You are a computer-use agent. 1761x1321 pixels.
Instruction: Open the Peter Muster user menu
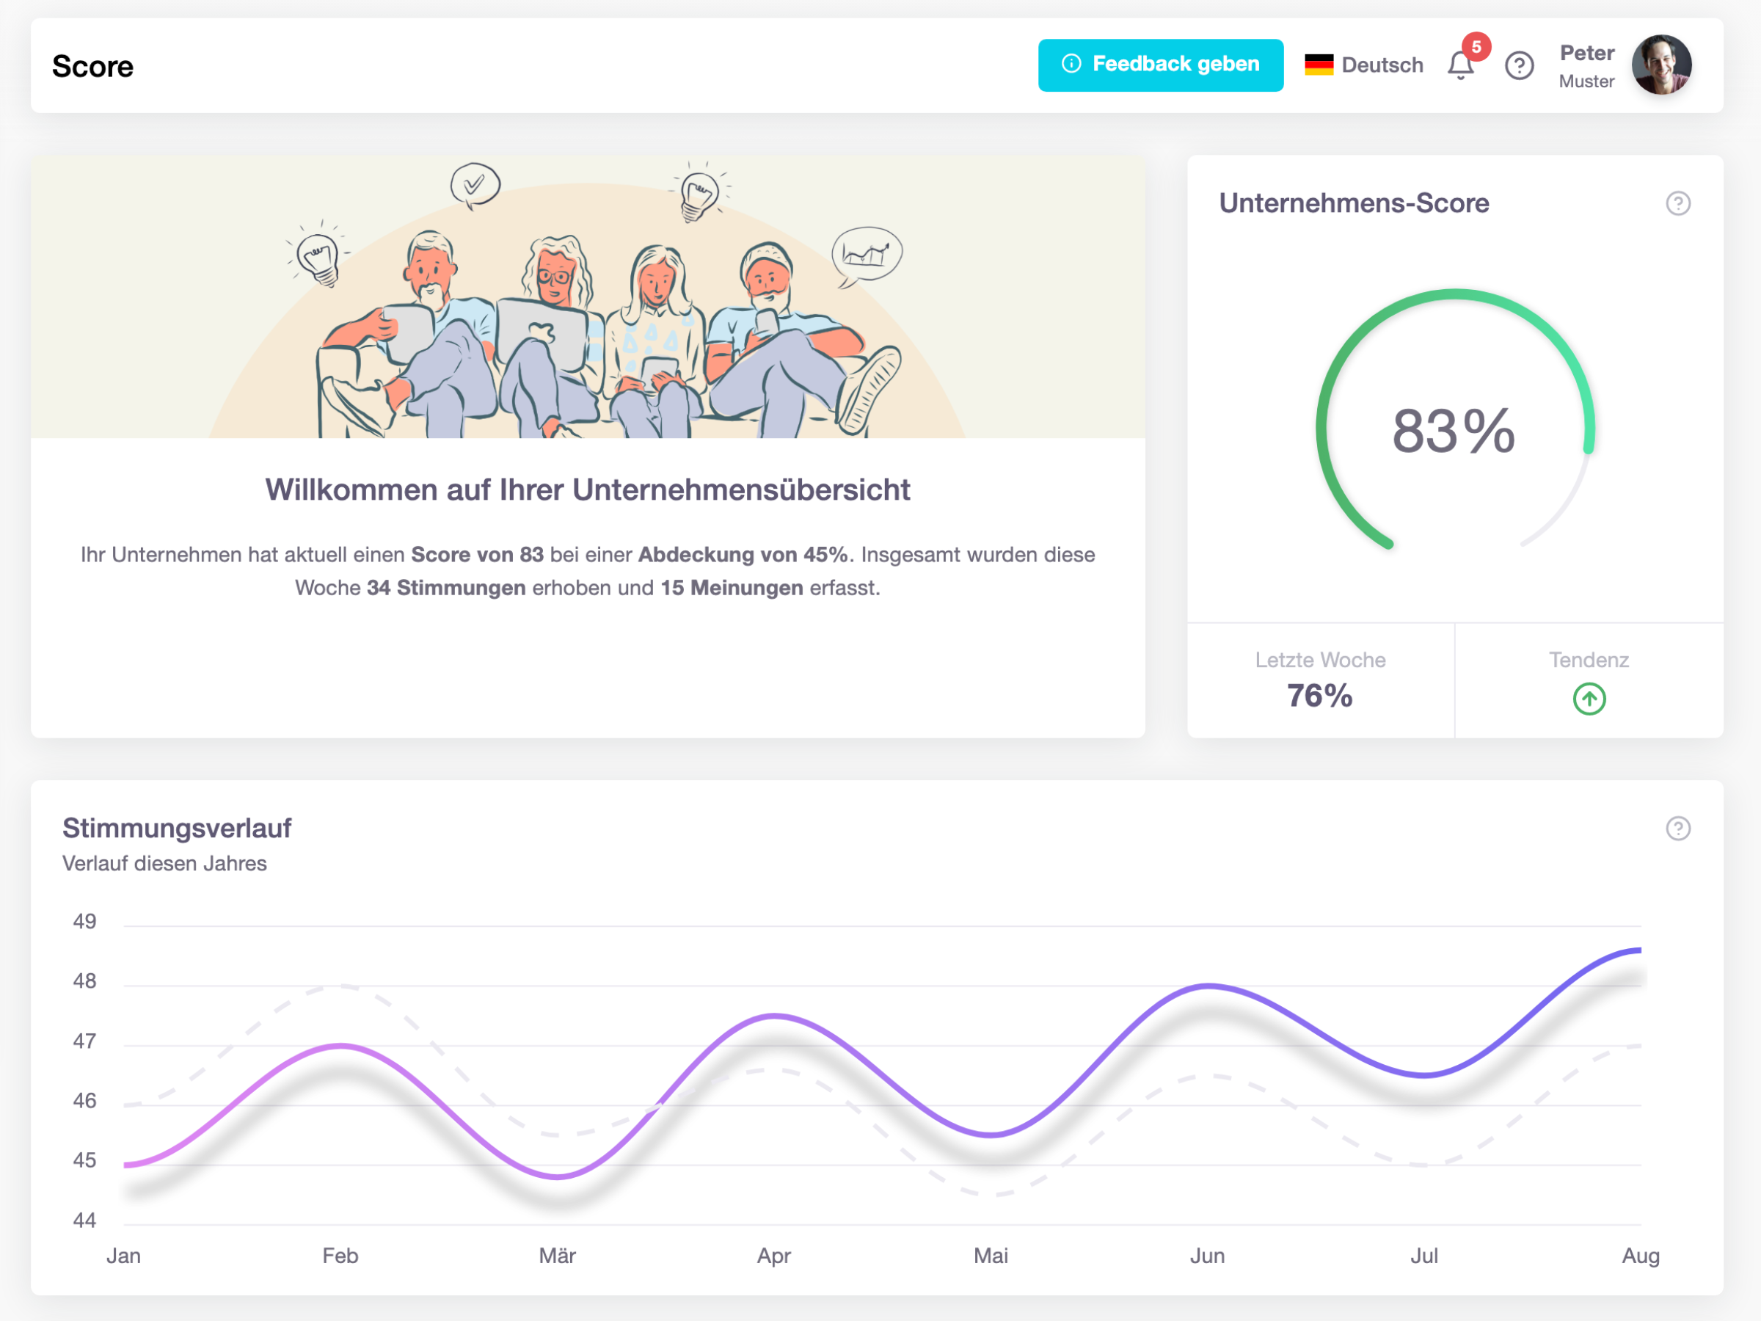(x=1586, y=65)
